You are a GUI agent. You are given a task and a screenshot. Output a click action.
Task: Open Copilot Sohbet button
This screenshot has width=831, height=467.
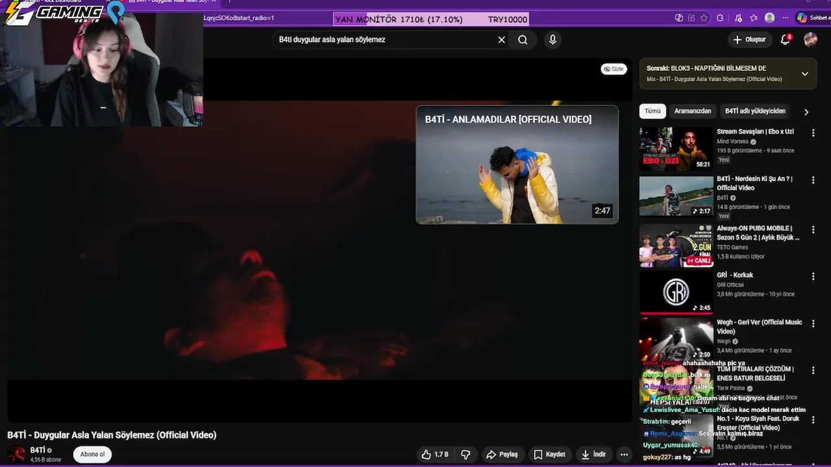(x=813, y=18)
